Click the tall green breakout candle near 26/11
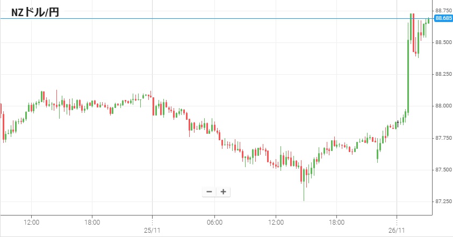453x237 pixels. tap(408, 75)
